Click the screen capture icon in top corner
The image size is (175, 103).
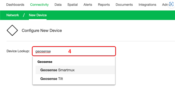point(171,4)
